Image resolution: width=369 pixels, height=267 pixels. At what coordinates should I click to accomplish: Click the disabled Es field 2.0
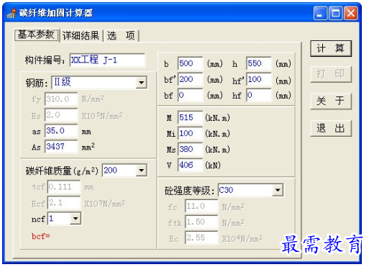(x=61, y=115)
